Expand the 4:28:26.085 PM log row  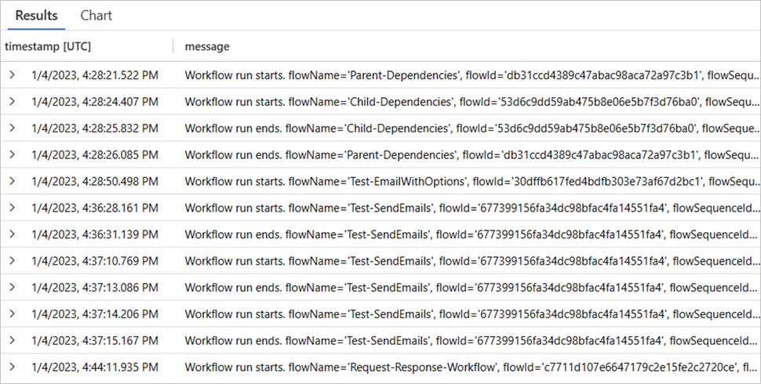point(13,155)
